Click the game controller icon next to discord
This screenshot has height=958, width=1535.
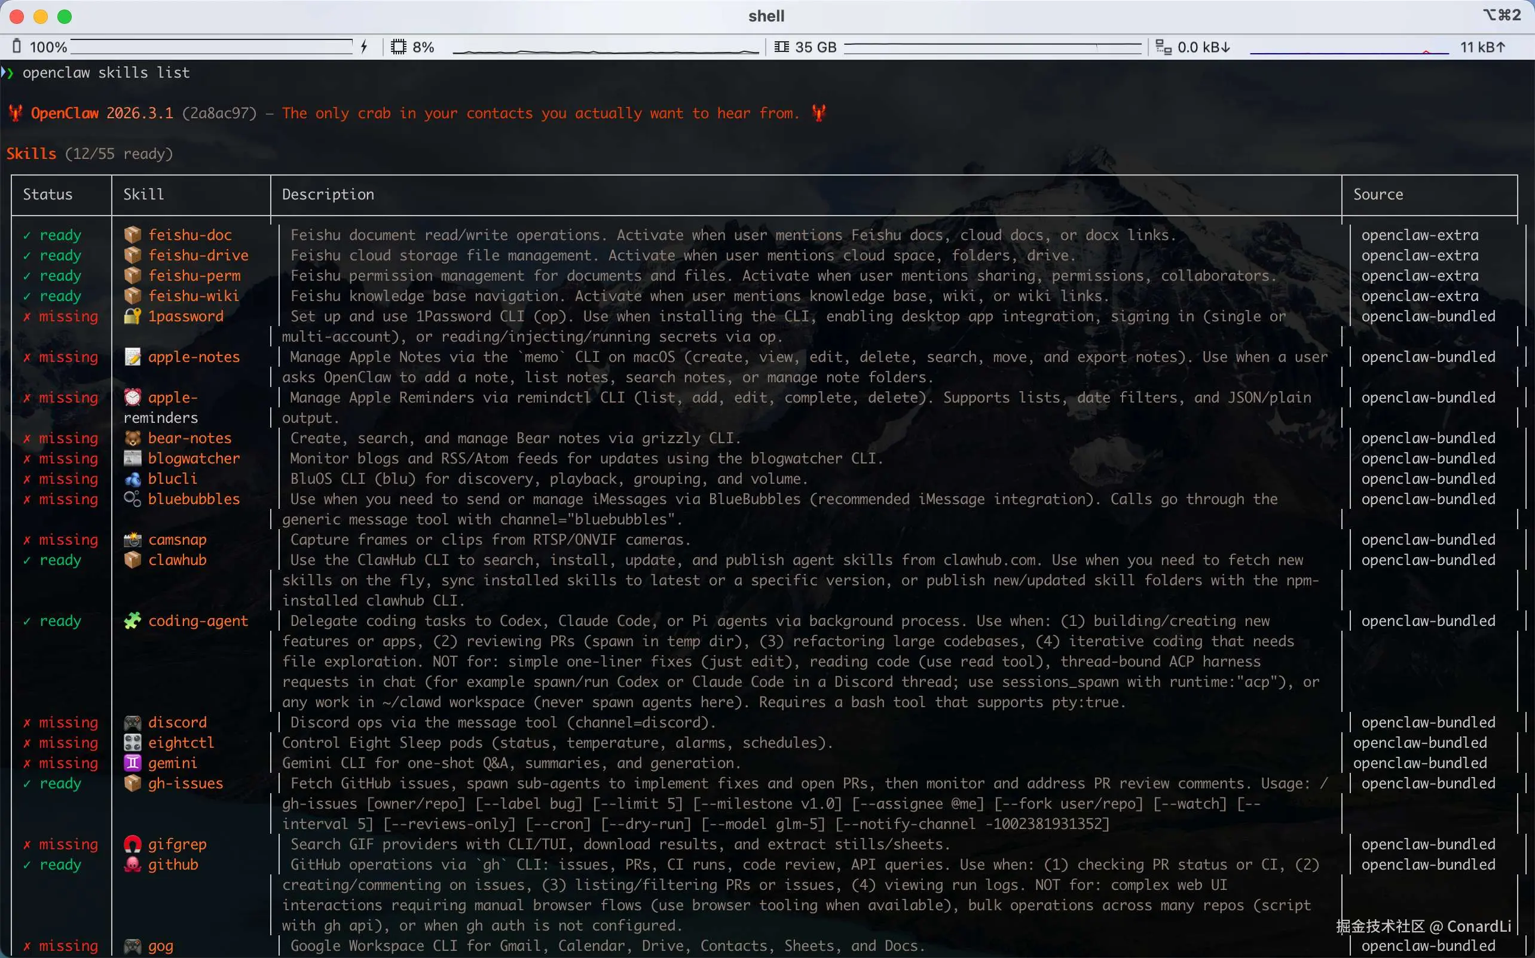click(133, 722)
